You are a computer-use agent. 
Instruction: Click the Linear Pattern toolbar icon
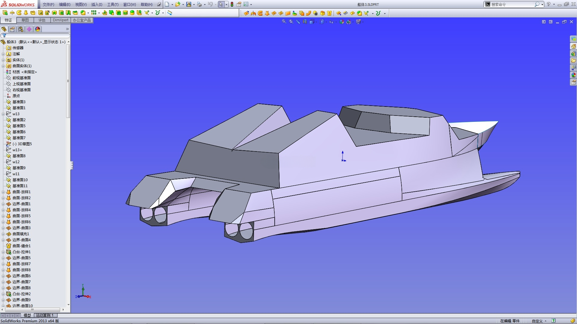click(94, 13)
